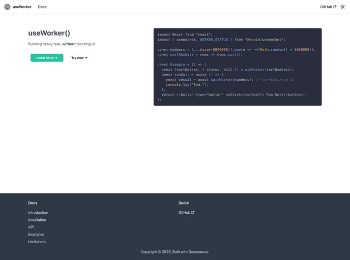Click the "return (<button" code line
The height and width of the screenshot is (260, 350).
pyautogui.click(x=235, y=94)
